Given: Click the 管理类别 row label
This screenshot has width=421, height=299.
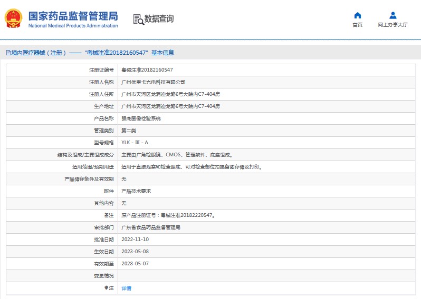Looking at the screenshot, I should click(104, 131).
